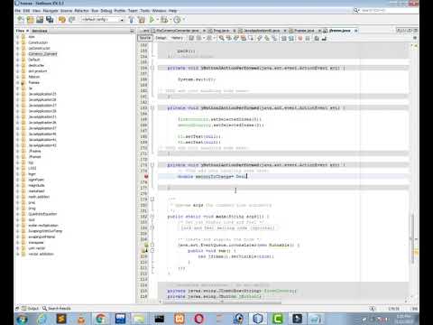Click the Find Selection magnifier icon
The image size is (433, 325).
(222, 38)
